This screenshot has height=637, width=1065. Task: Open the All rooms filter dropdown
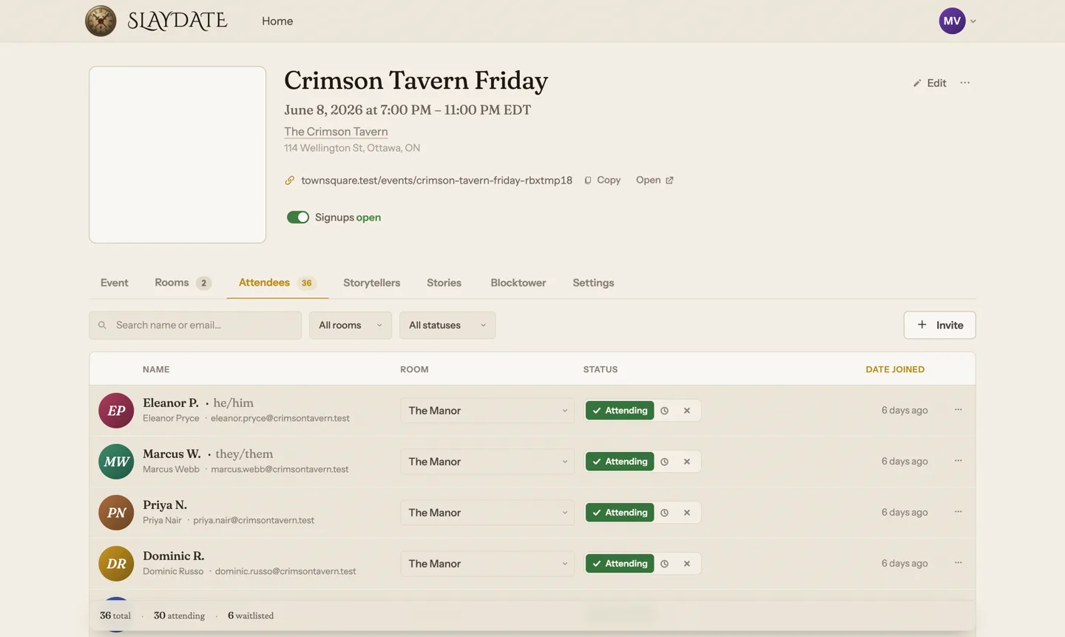351,326
